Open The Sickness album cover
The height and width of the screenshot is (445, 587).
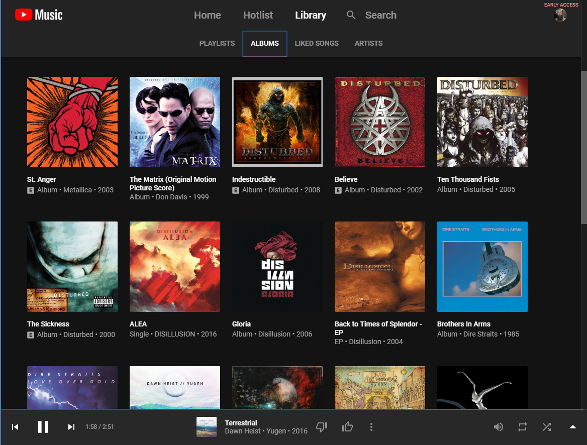(x=72, y=267)
